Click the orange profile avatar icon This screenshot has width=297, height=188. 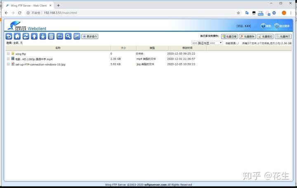coord(284,13)
